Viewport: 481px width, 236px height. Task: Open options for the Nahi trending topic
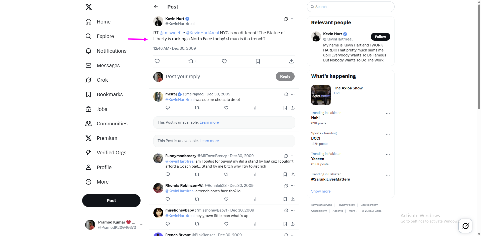(x=388, y=114)
